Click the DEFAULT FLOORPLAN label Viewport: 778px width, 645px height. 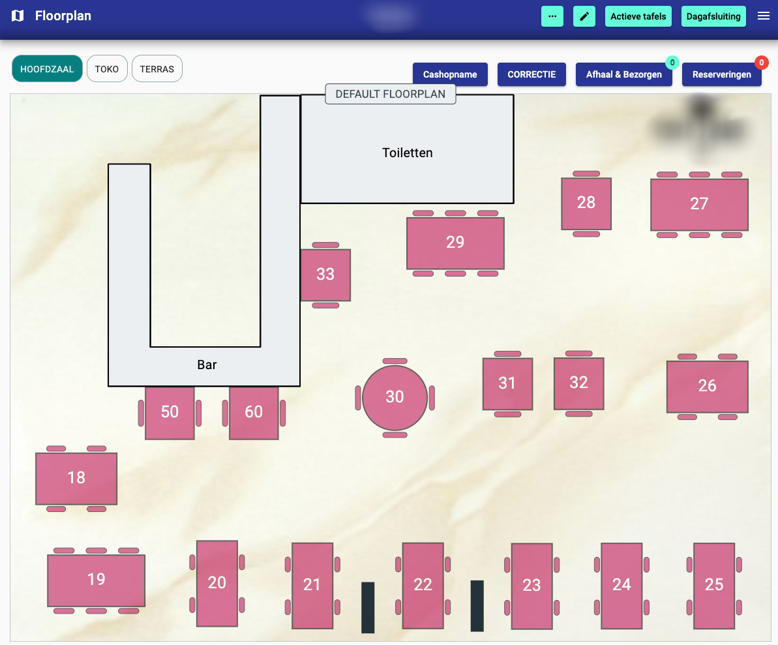point(390,94)
